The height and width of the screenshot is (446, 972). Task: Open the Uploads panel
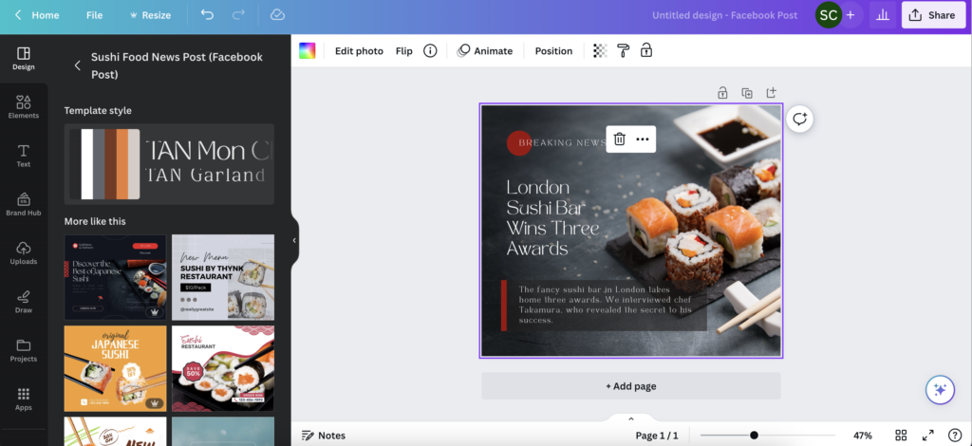pyautogui.click(x=24, y=253)
